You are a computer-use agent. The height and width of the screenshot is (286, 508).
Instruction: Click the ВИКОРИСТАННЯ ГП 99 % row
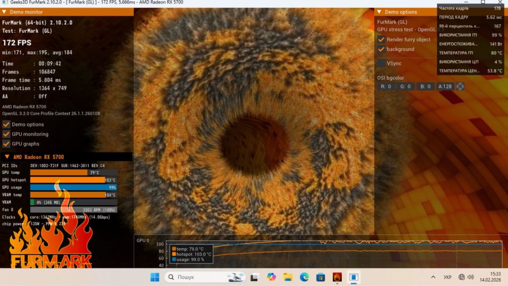pyautogui.click(x=470, y=35)
